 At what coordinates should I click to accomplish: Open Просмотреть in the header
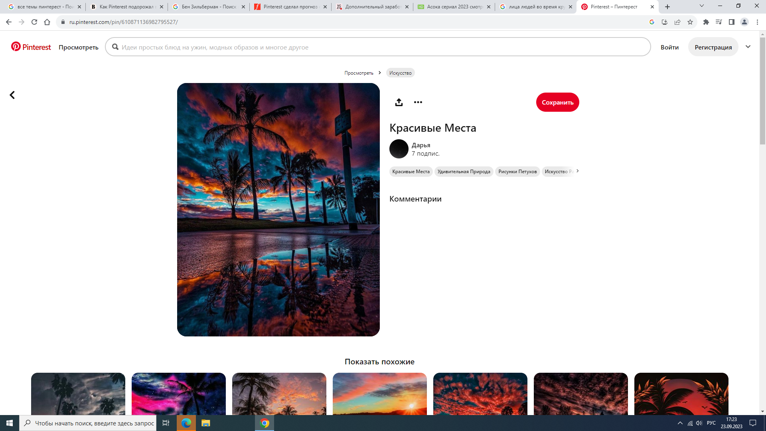pyautogui.click(x=78, y=47)
